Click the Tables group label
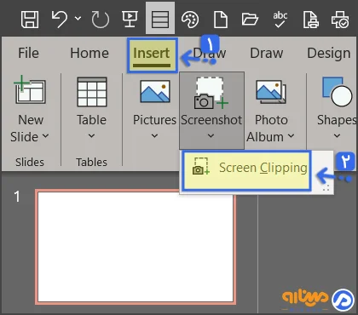This screenshot has width=358, height=315. pyautogui.click(x=91, y=163)
